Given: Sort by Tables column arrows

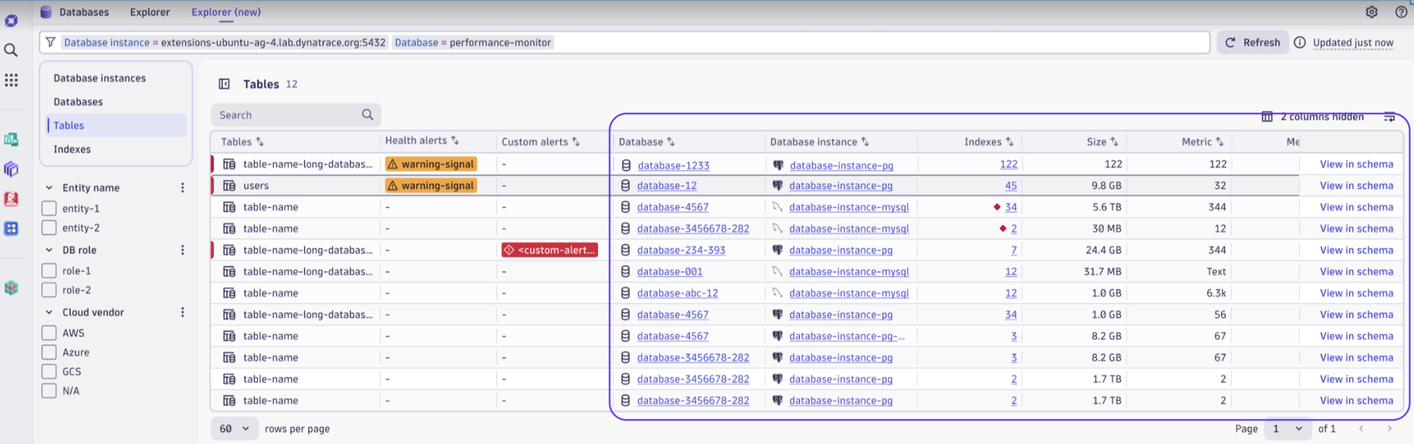Looking at the screenshot, I should pyautogui.click(x=260, y=142).
